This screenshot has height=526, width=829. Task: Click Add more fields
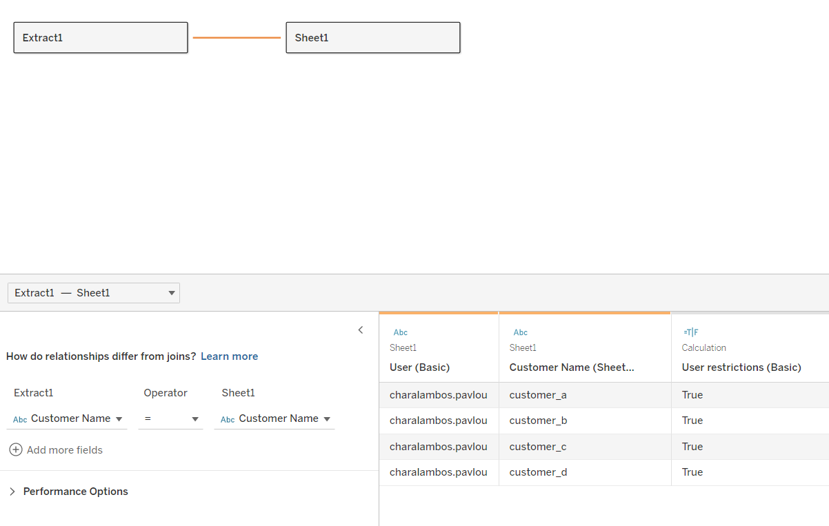tap(64, 450)
